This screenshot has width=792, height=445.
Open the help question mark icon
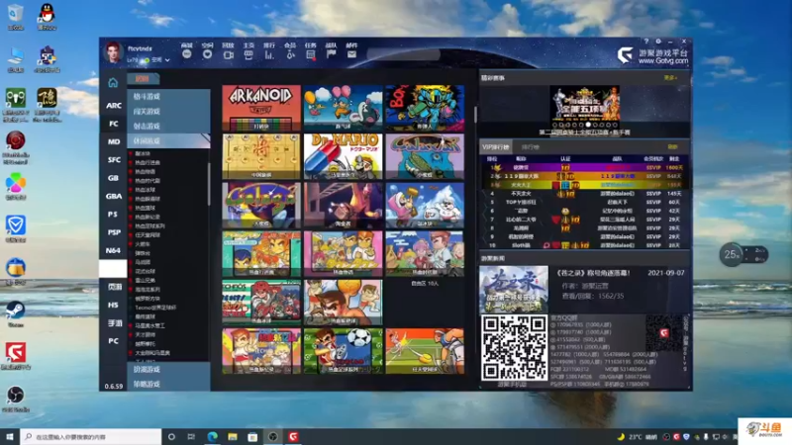646,42
